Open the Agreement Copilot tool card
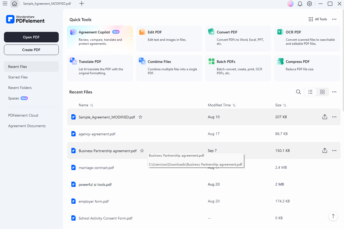 100,38
